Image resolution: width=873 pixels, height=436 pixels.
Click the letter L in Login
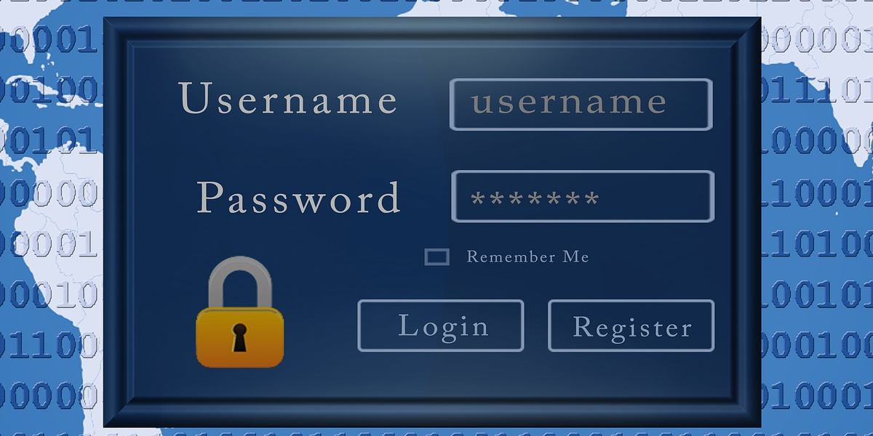coord(407,326)
